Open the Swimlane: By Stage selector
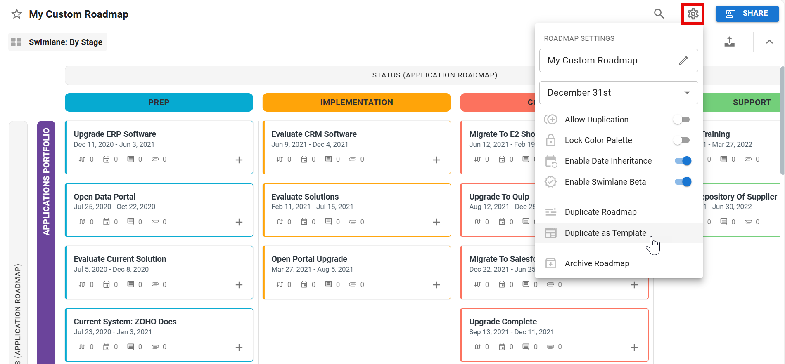Screen dimensions: 785x364 pyautogui.click(x=65, y=42)
